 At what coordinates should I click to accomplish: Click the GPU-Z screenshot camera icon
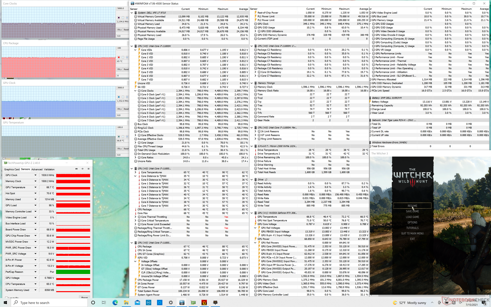76,169
